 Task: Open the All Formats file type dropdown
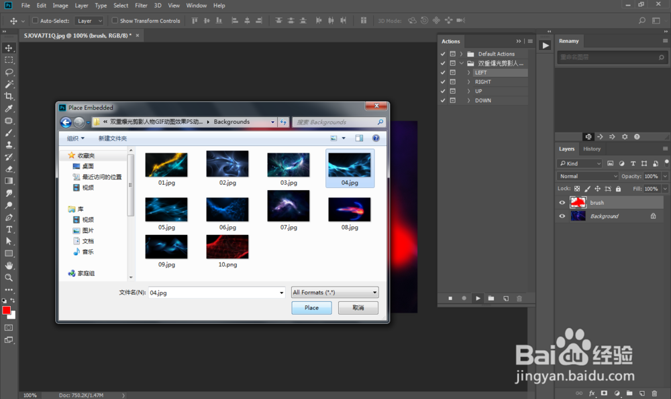click(x=335, y=293)
